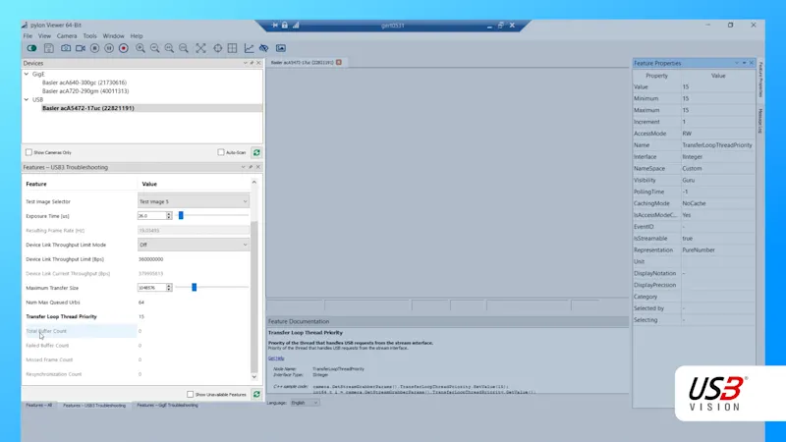786x442 pixels.
Task: Click the Maximum Transfer Size spinner arrows
Action: click(x=169, y=288)
